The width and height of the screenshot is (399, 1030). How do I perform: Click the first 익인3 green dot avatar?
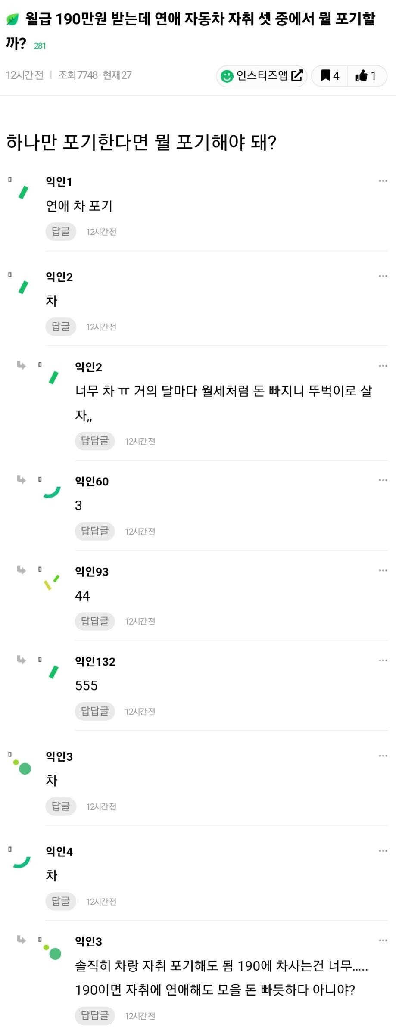[23, 767]
